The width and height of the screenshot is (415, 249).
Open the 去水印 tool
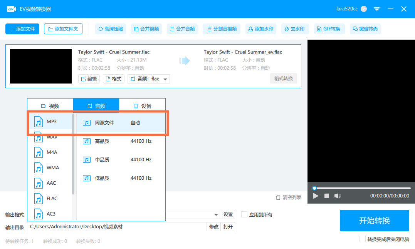tap(294, 29)
